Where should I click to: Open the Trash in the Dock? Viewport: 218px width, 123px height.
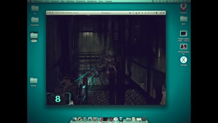144,119
